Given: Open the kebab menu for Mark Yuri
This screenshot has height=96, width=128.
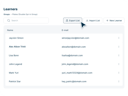Looking at the screenshot, I should pyautogui.click(x=119, y=73).
